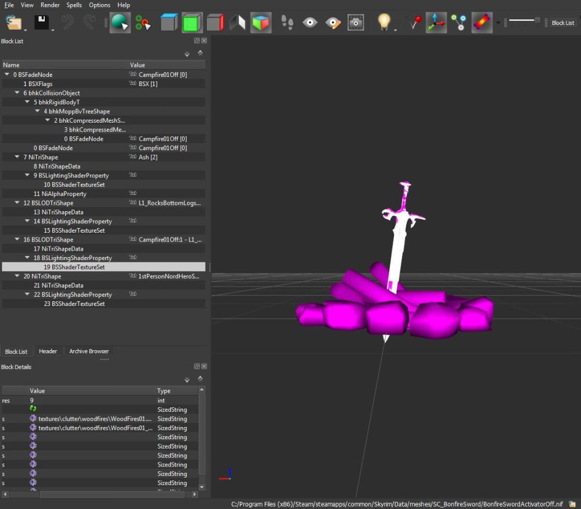Click Block Details collapse-all chevron up
581x509 pixels.
[200, 379]
